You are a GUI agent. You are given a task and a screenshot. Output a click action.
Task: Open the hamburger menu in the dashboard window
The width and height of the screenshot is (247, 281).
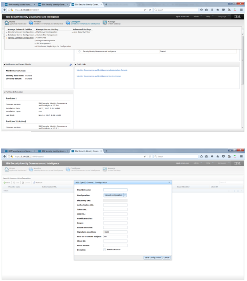pyautogui.click(x=241, y=10)
